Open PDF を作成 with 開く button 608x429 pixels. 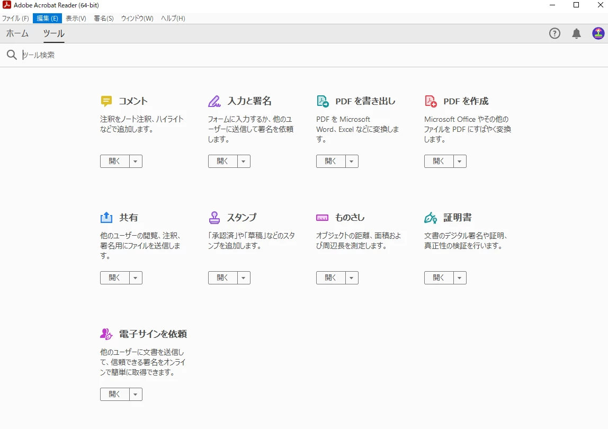439,162
